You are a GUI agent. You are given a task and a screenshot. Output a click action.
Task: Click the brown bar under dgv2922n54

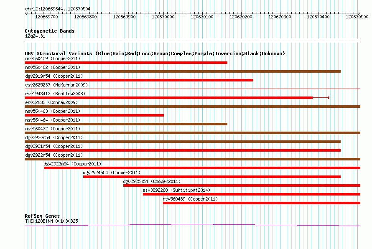[192, 159]
